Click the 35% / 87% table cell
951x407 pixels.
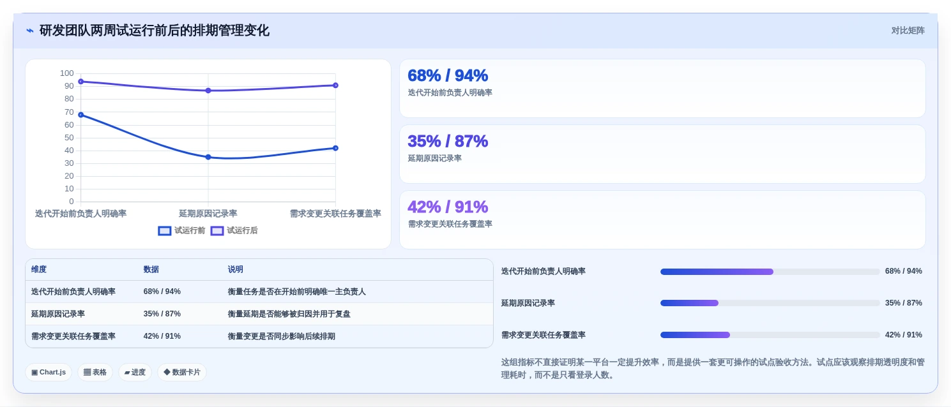tap(162, 314)
